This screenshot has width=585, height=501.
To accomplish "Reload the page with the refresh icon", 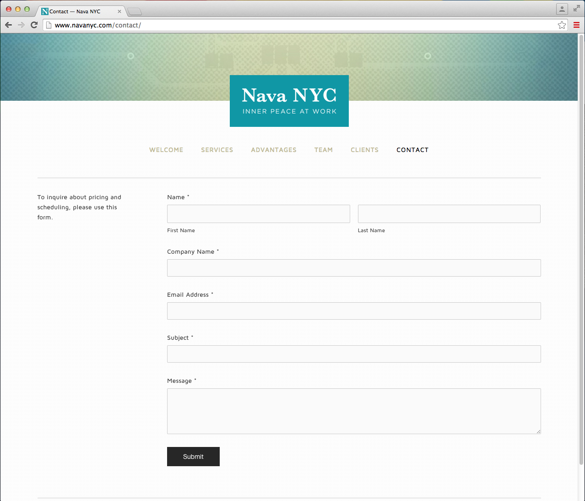I will [34, 25].
